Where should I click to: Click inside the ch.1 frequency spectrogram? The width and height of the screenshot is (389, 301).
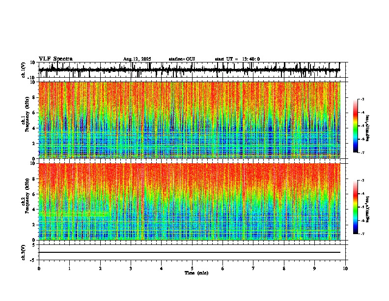(190, 120)
